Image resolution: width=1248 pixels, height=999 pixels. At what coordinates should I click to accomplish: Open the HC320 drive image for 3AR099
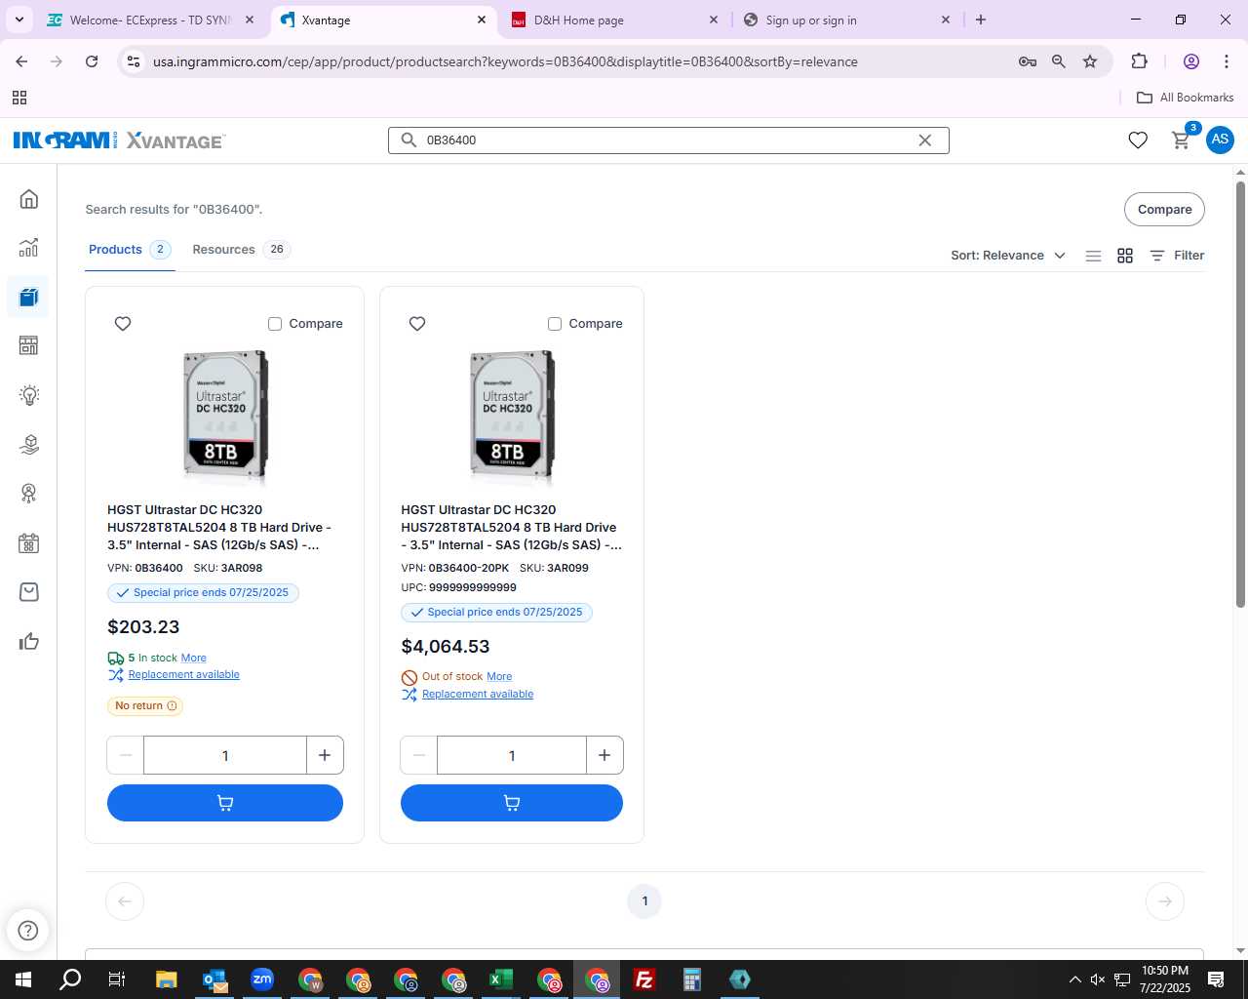pos(512,418)
